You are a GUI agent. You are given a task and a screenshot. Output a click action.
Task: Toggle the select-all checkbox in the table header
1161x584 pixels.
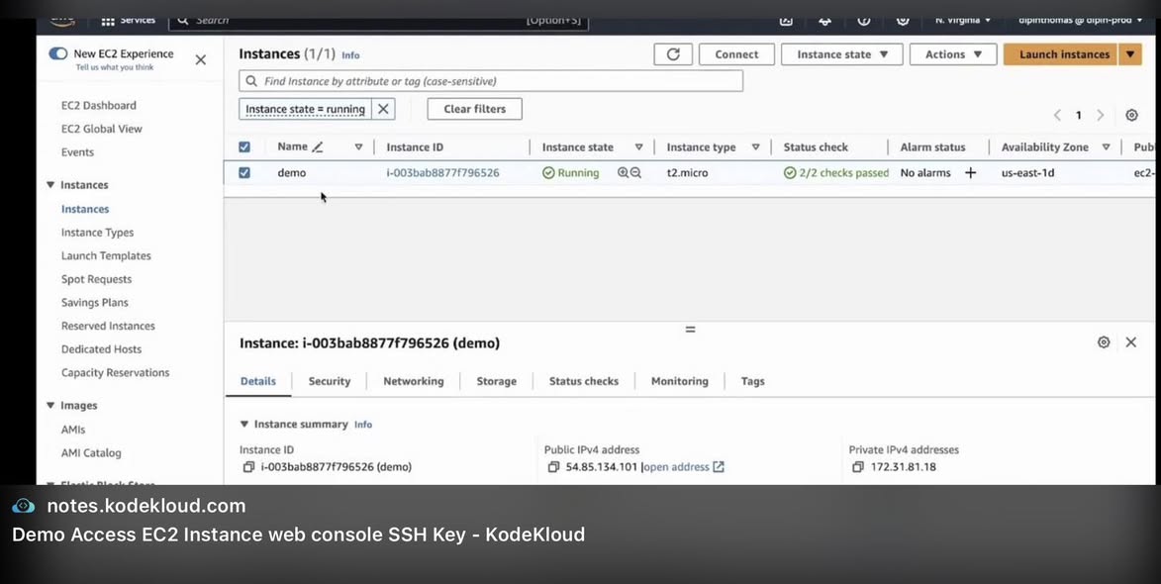[244, 147]
